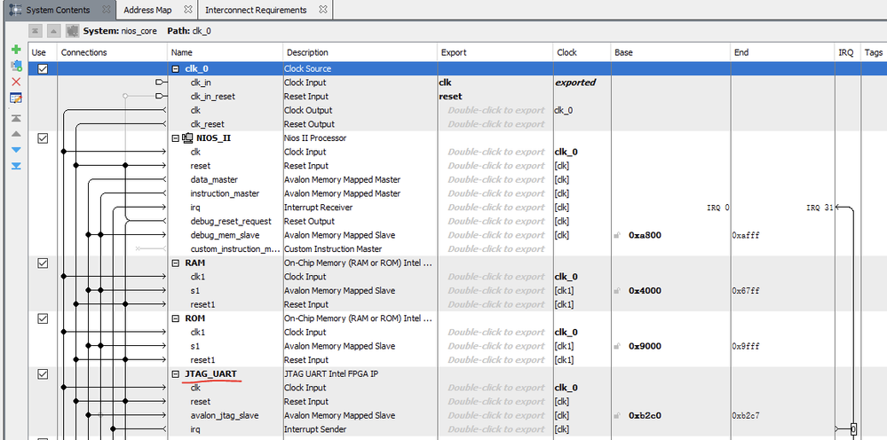This screenshot has width=887, height=440.
Task: Click the NIOS_II processor computer icon
Action: (x=188, y=137)
